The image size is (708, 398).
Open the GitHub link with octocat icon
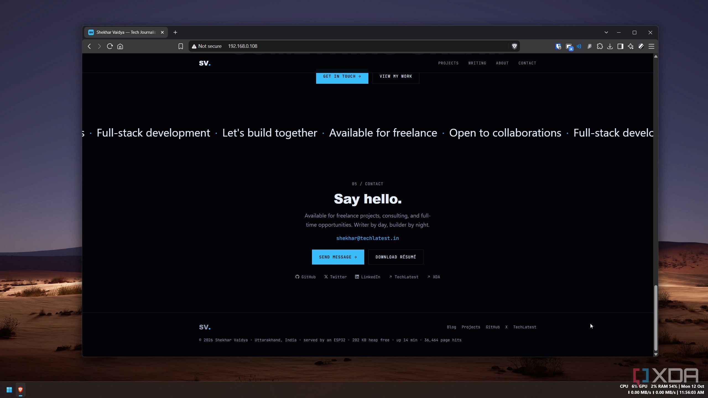(305, 277)
